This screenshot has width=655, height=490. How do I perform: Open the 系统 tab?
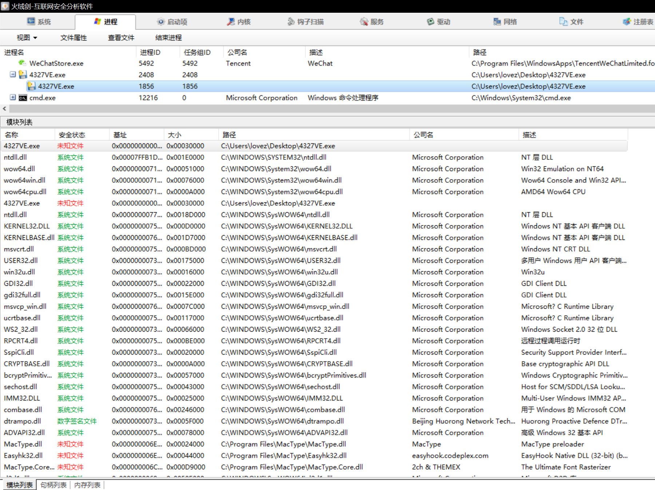(x=39, y=21)
